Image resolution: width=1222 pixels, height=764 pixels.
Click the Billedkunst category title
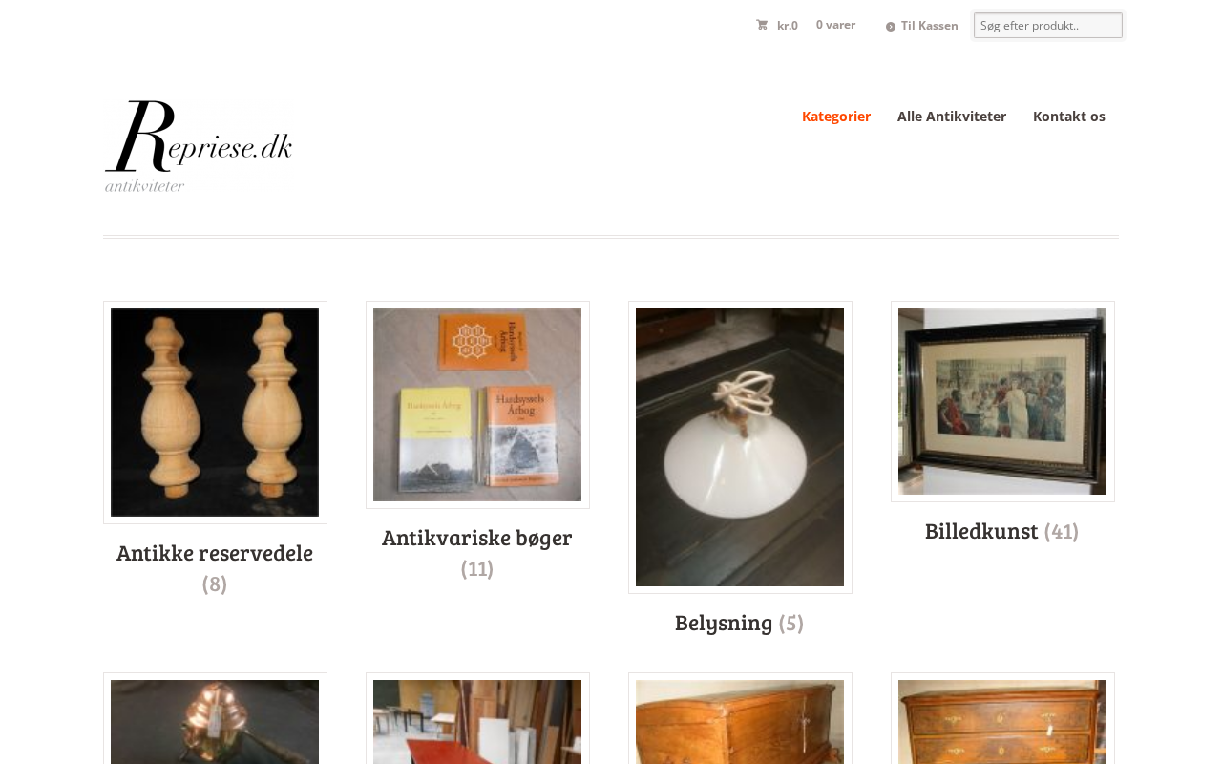click(x=981, y=531)
